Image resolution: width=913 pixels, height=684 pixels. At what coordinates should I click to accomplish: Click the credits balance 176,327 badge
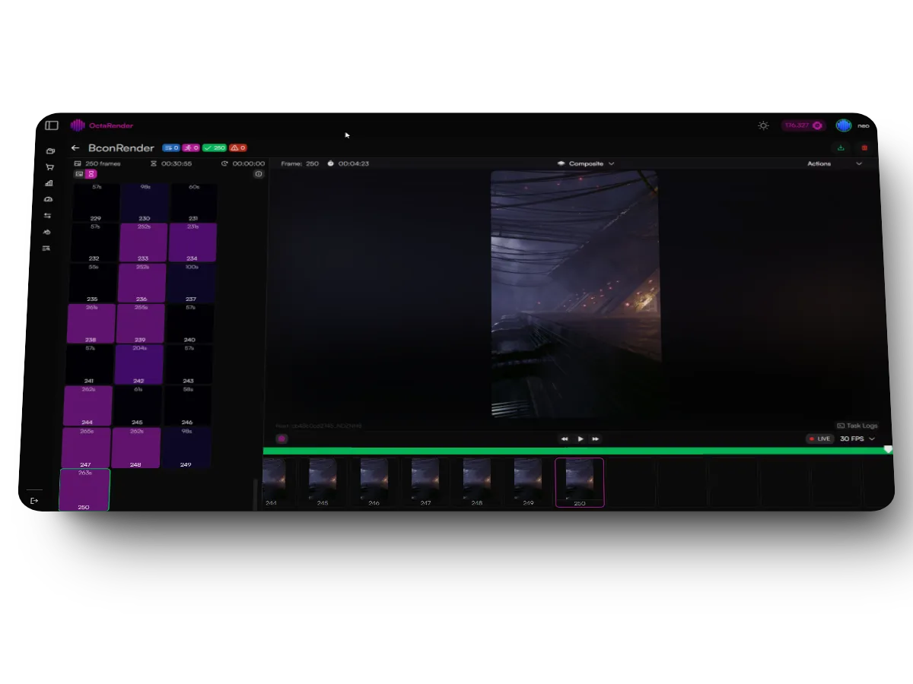803,125
